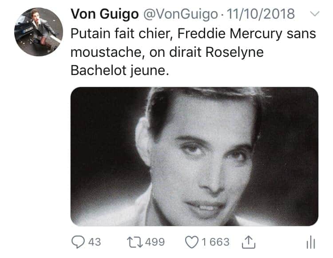The width and height of the screenshot is (333, 258).
Task: Click the tweet date 11/10/2018
Action: pyautogui.click(x=261, y=14)
